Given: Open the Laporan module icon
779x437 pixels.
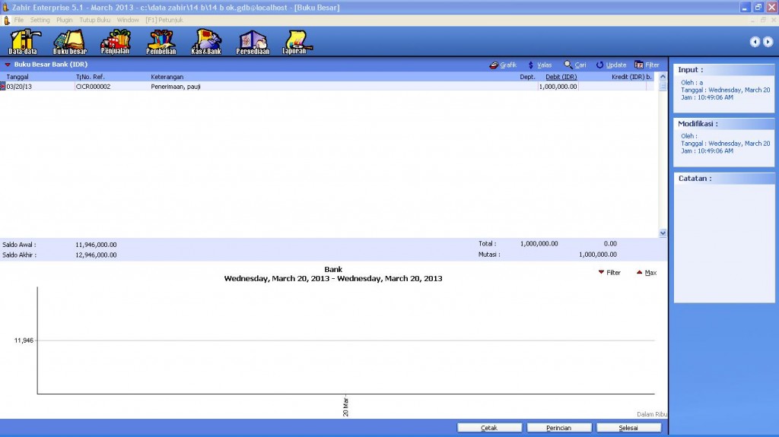Looking at the screenshot, I should point(294,41).
